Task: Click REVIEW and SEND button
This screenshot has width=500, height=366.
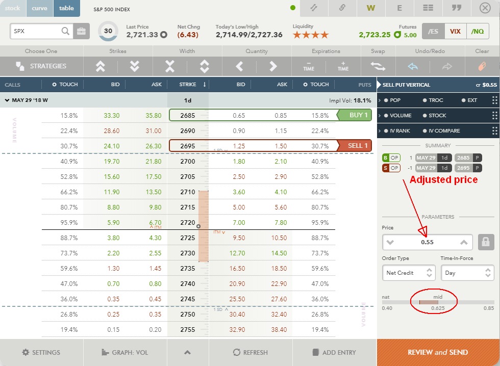Action: pos(438,352)
